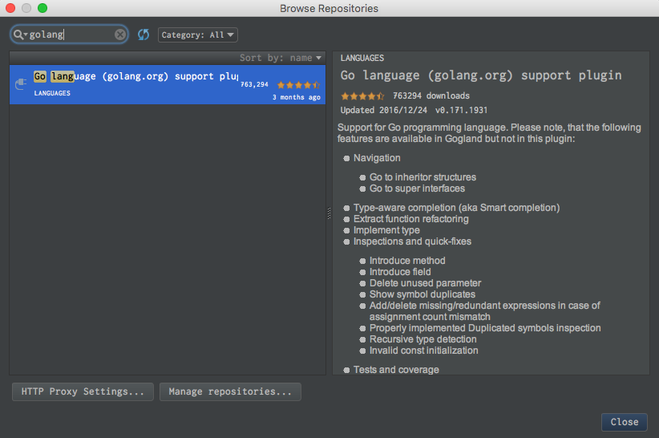Open Manage repositories dialog

coord(230,391)
